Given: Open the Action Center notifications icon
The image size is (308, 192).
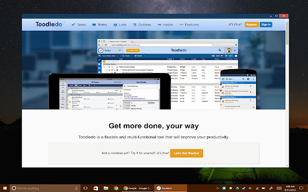Looking at the screenshot, I should pos(301,188).
